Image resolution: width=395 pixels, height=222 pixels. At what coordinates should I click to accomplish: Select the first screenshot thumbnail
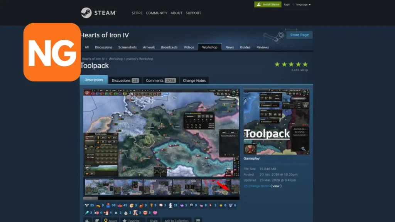99,187
